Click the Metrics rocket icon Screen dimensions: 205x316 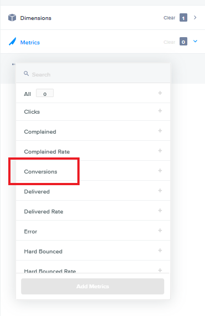(x=13, y=42)
